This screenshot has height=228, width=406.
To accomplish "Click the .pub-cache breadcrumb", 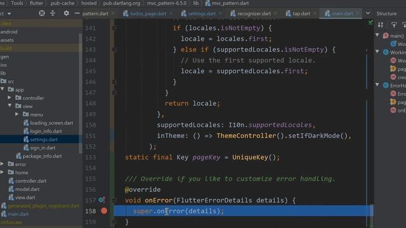I will click(x=62, y=3).
